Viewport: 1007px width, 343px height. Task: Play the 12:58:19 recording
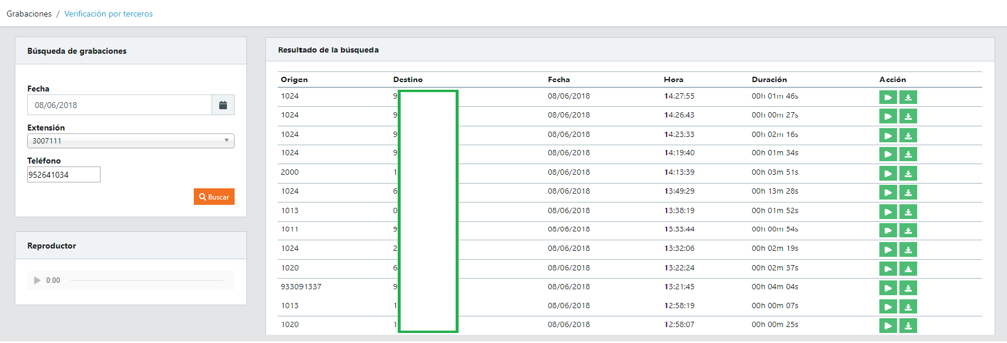[888, 307]
